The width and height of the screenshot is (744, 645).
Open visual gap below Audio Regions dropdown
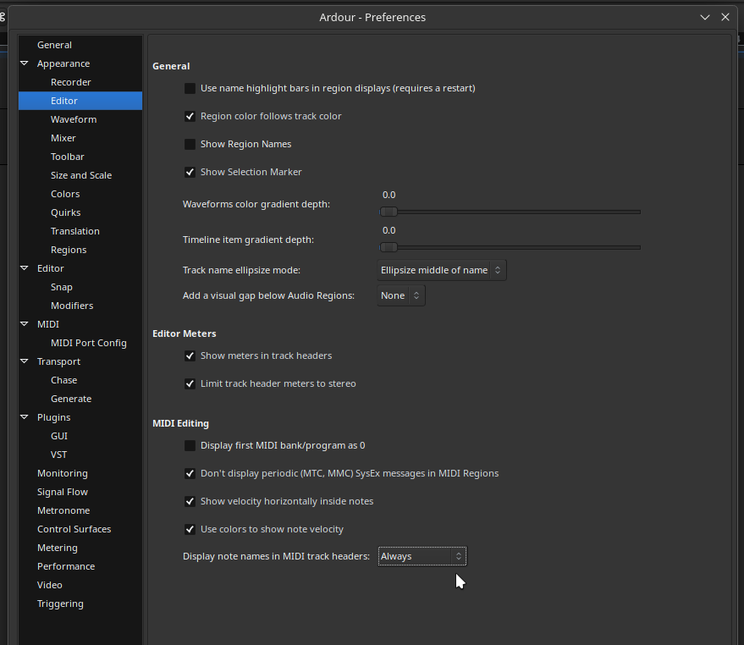[400, 295]
